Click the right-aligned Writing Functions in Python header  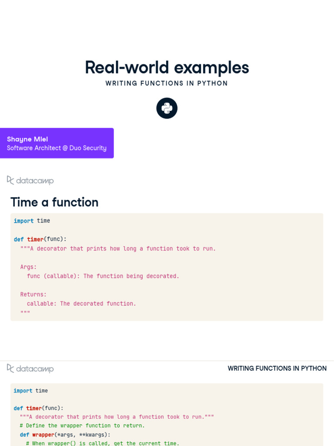click(x=277, y=368)
